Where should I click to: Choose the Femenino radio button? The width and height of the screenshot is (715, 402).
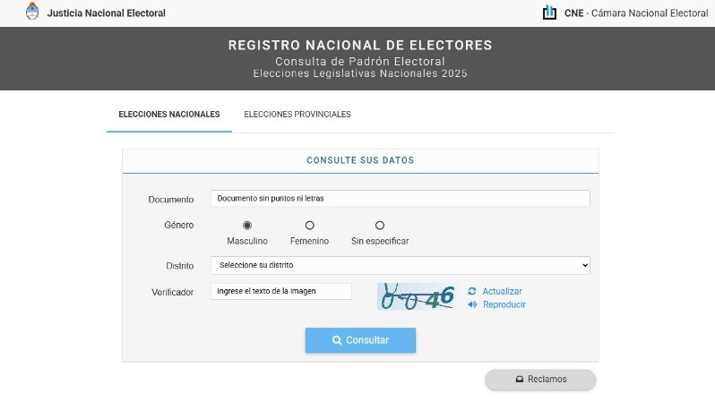tap(310, 226)
